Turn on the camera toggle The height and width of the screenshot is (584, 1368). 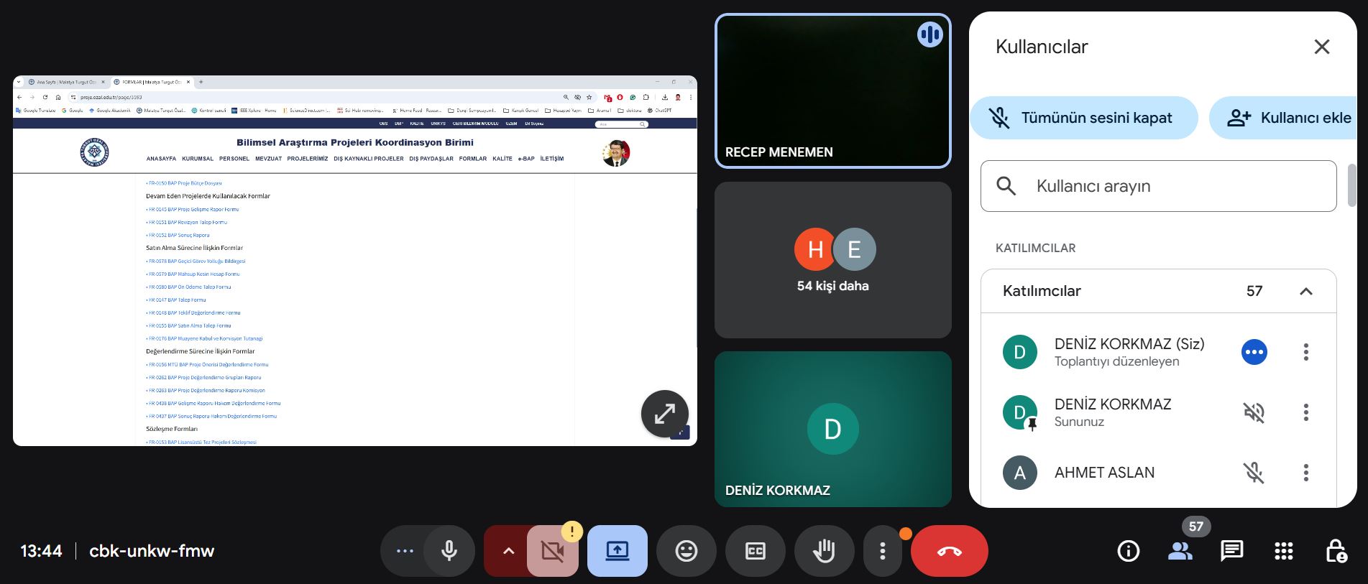[552, 551]
